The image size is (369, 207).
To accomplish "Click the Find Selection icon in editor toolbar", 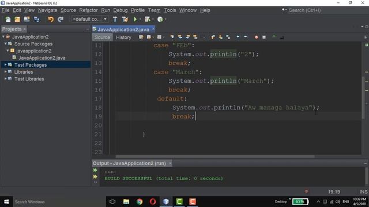I will click(172, 37).
